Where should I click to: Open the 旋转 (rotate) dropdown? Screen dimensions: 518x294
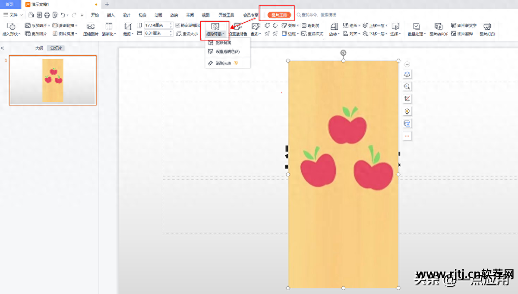[x=334, y=34]
